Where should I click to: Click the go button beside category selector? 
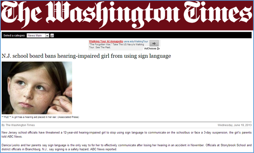(52, 36)
